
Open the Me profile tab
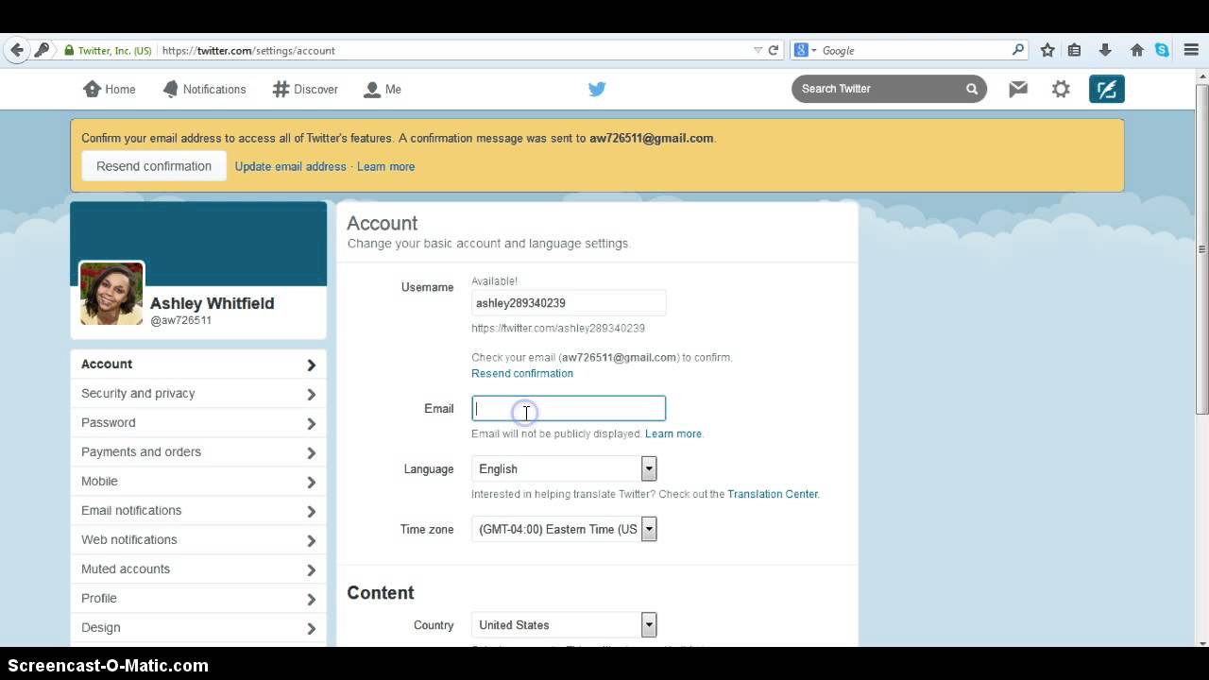coord(383,89)
